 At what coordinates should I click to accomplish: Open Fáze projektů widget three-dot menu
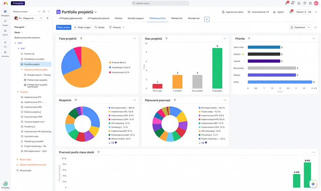tap(135, 39)
